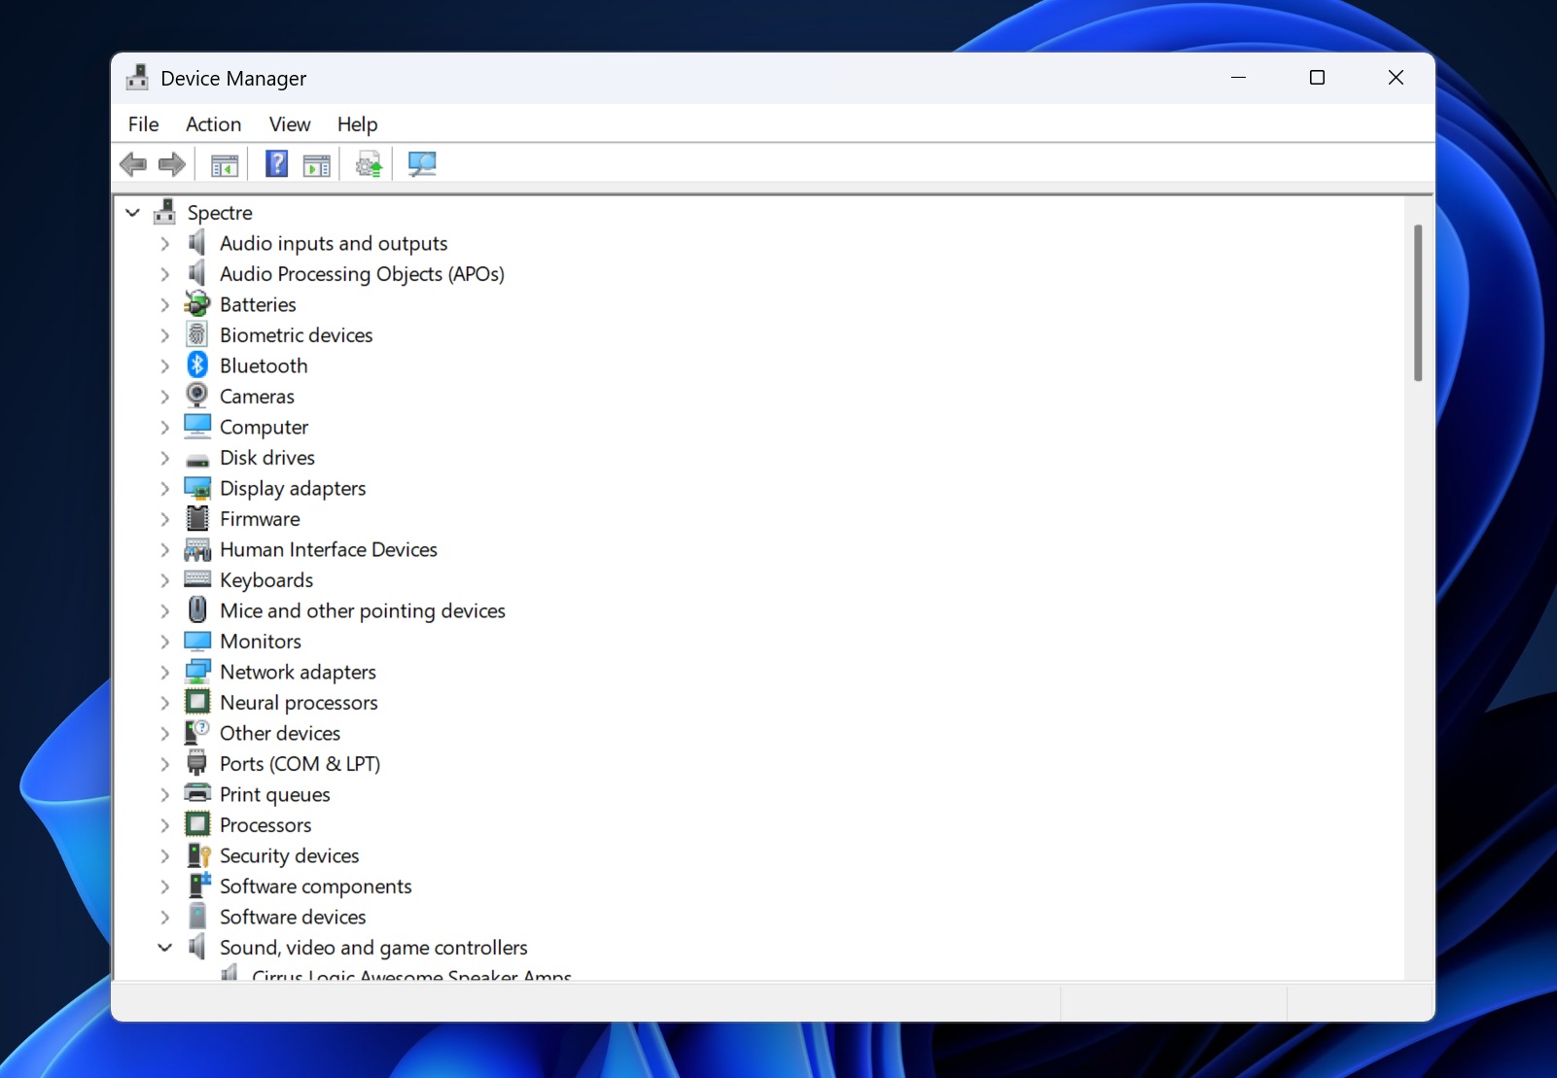1557x1078 pixels.
Task: Expand the Other devices category
Action: [x=164, y=734]
